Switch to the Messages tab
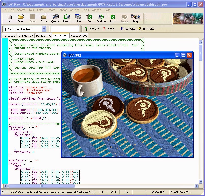Image resolution: width=205 pixels, height=196 pixels. (x=9, y=36)
